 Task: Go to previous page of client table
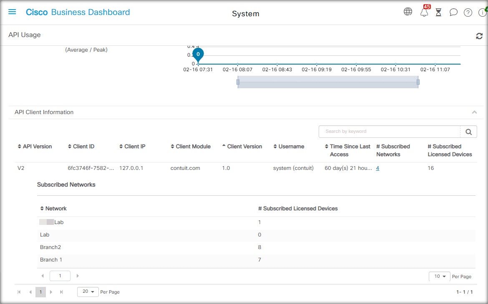pos(30,292)
